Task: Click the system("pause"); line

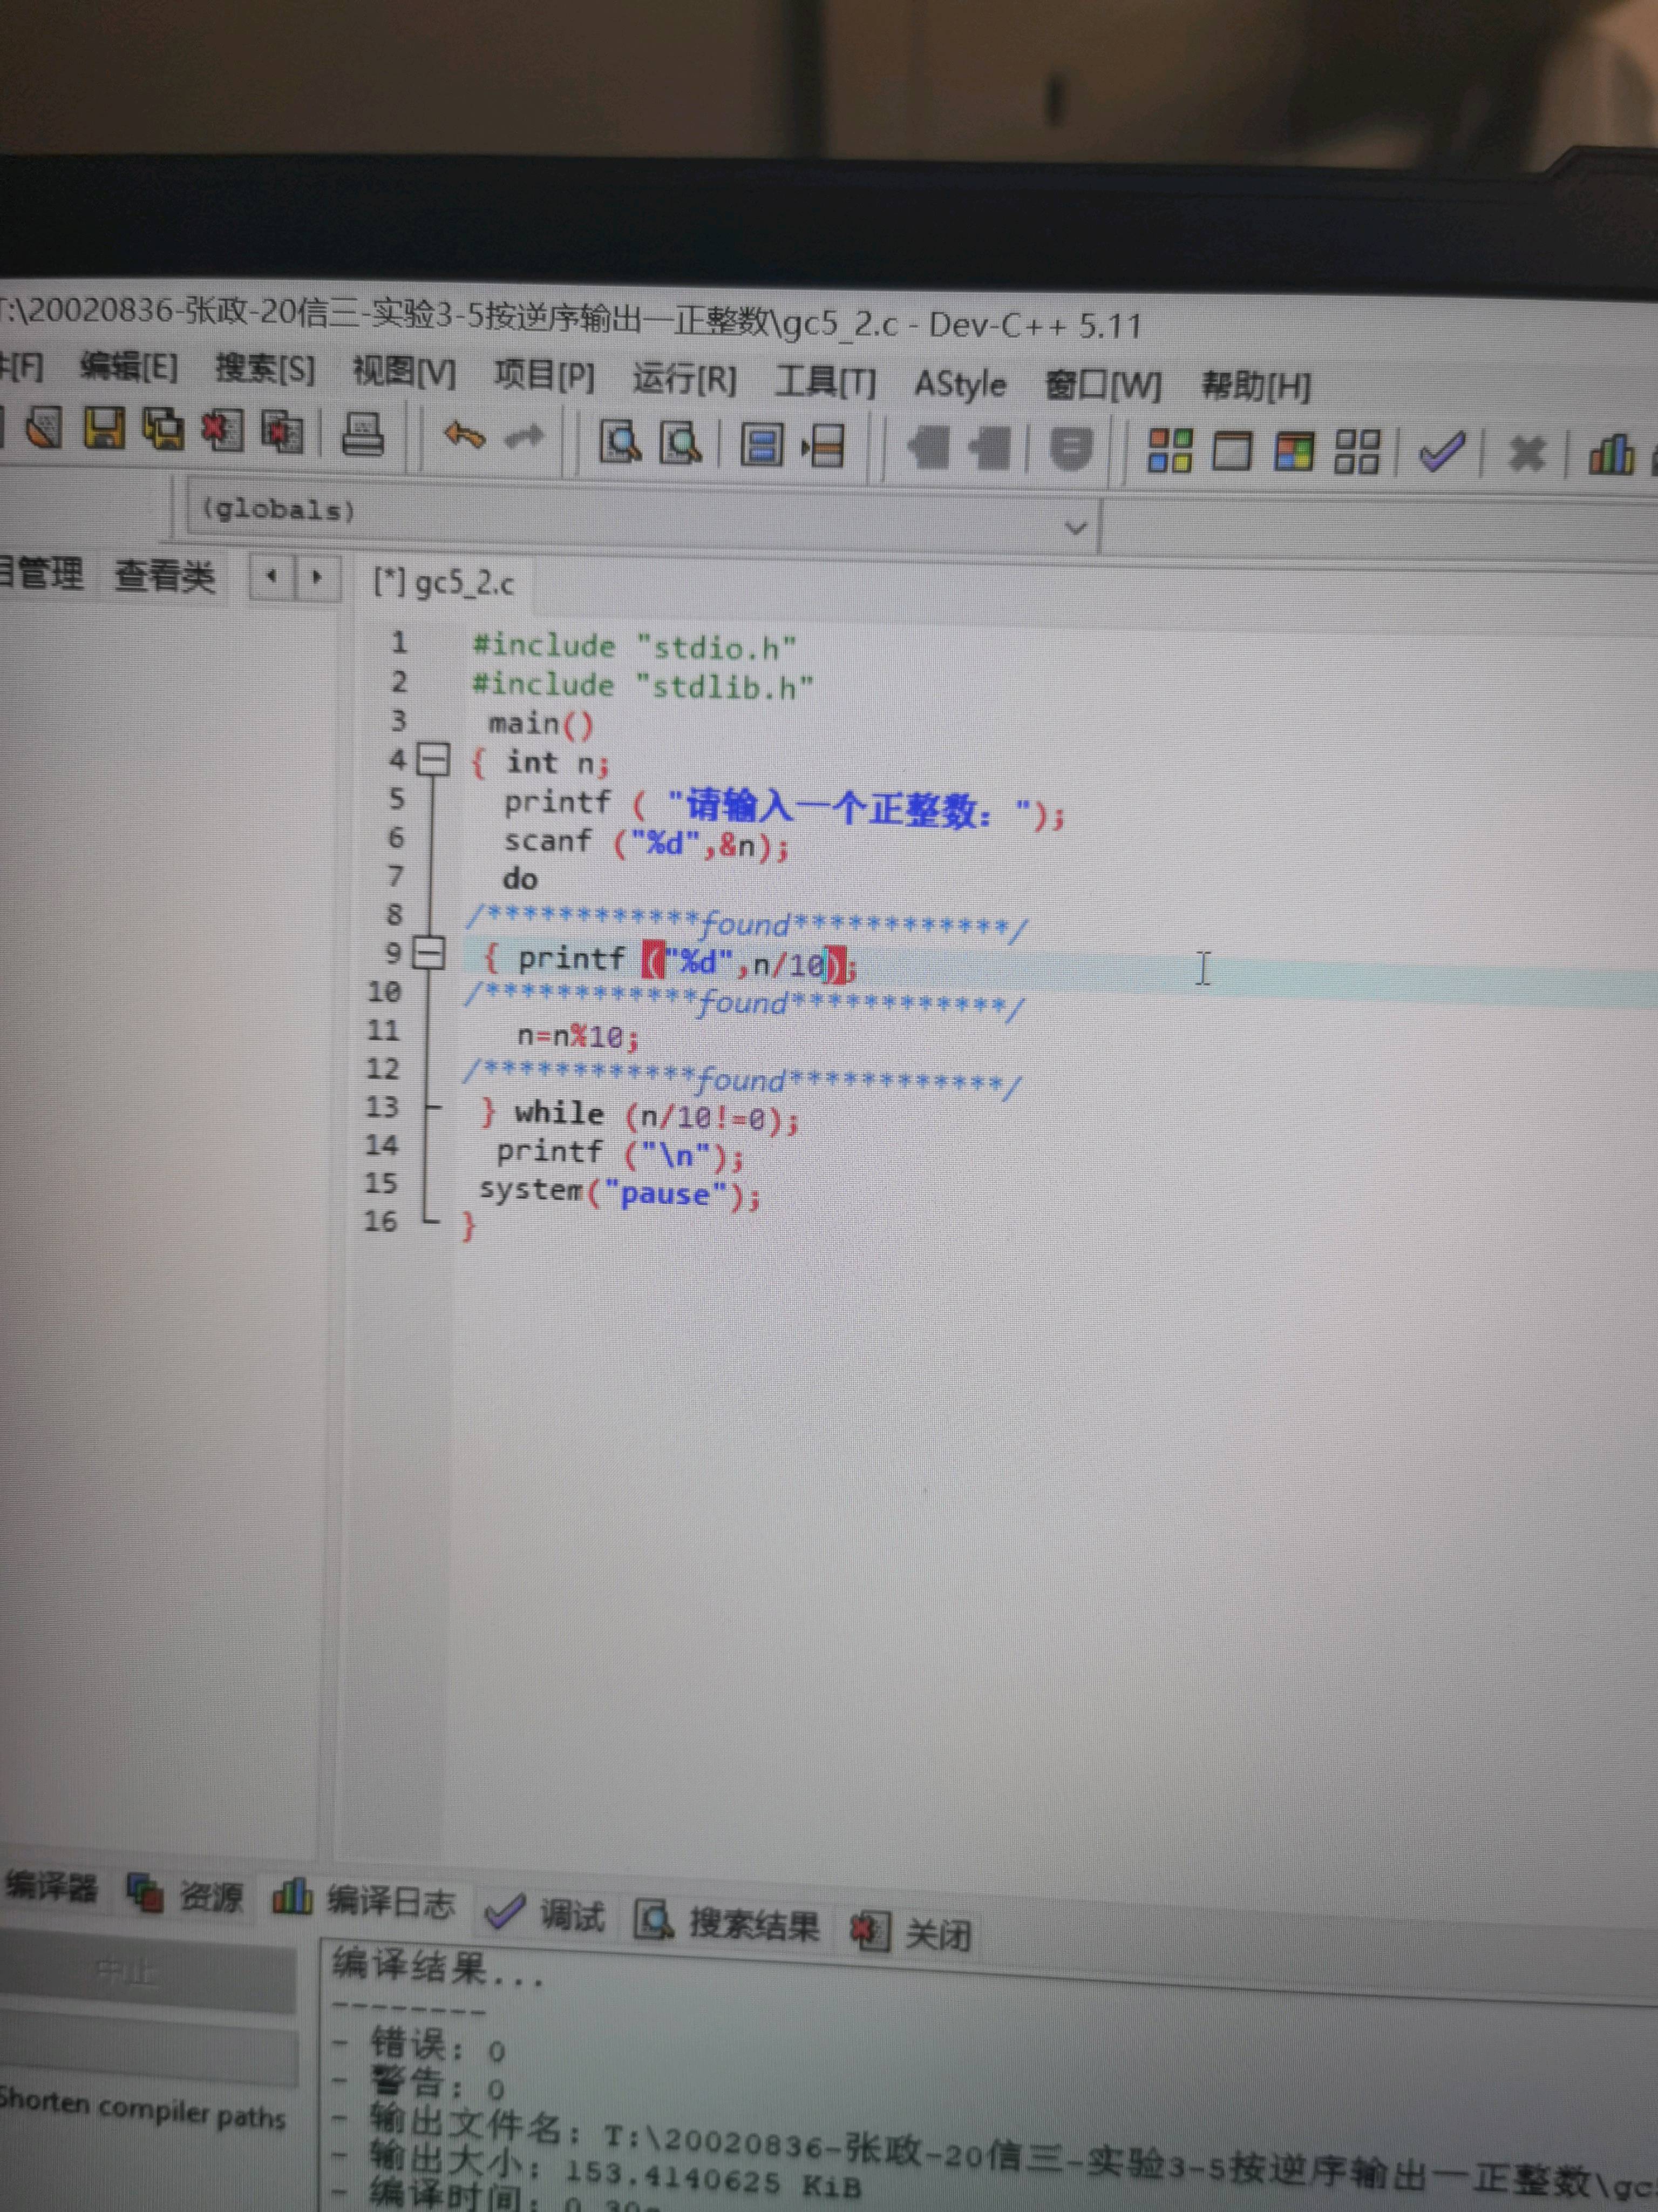Action: tap(620, 1192)
